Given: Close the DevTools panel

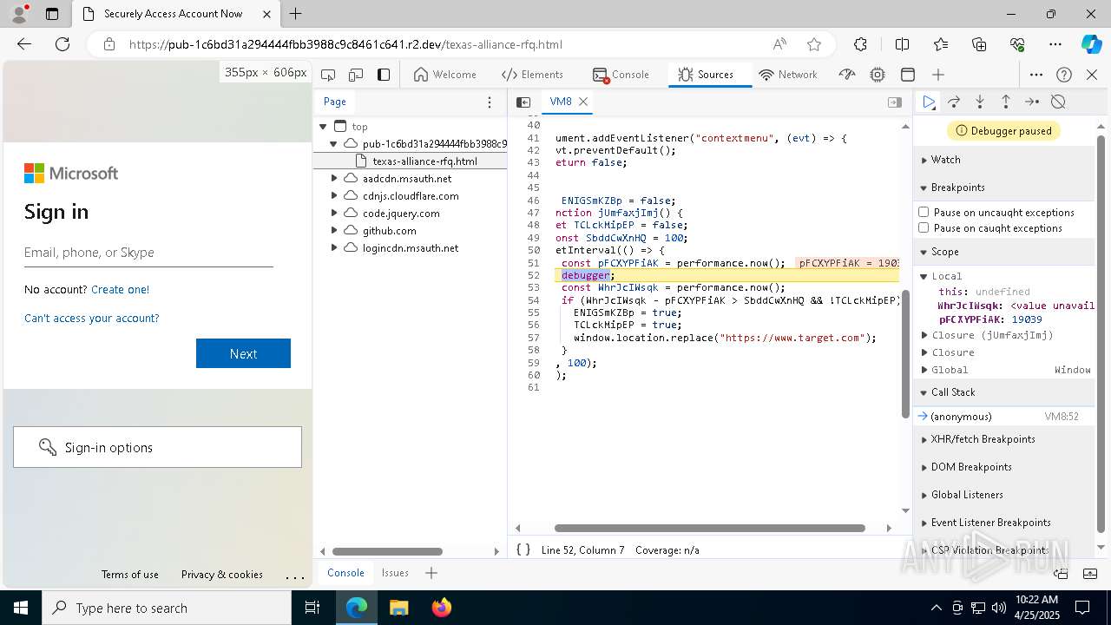Looking at the screenshot, I should (x=1092, y=75).
